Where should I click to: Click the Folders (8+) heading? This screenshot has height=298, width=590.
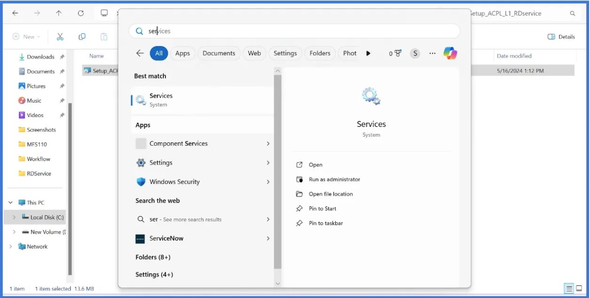(x=153, y=257)
